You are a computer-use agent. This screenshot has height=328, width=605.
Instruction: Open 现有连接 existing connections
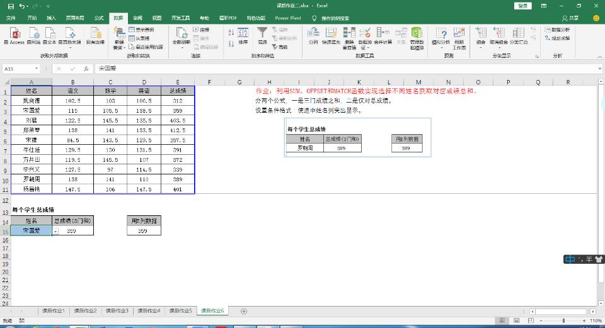click(x=95, y=36)
